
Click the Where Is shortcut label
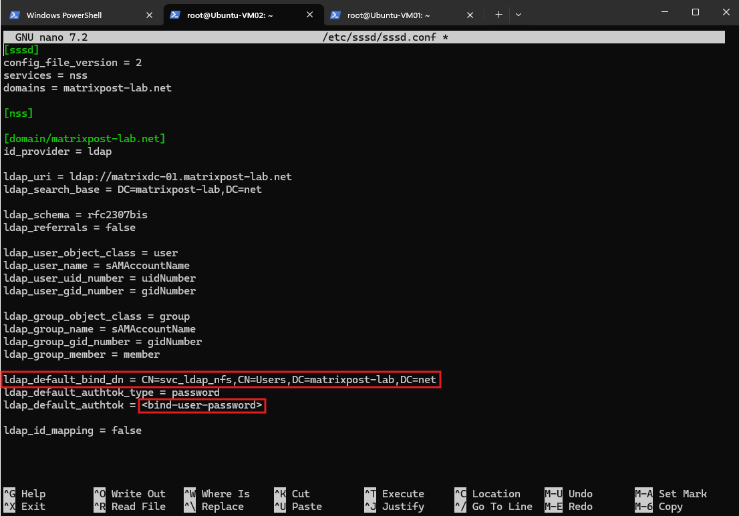click(225, 494)
